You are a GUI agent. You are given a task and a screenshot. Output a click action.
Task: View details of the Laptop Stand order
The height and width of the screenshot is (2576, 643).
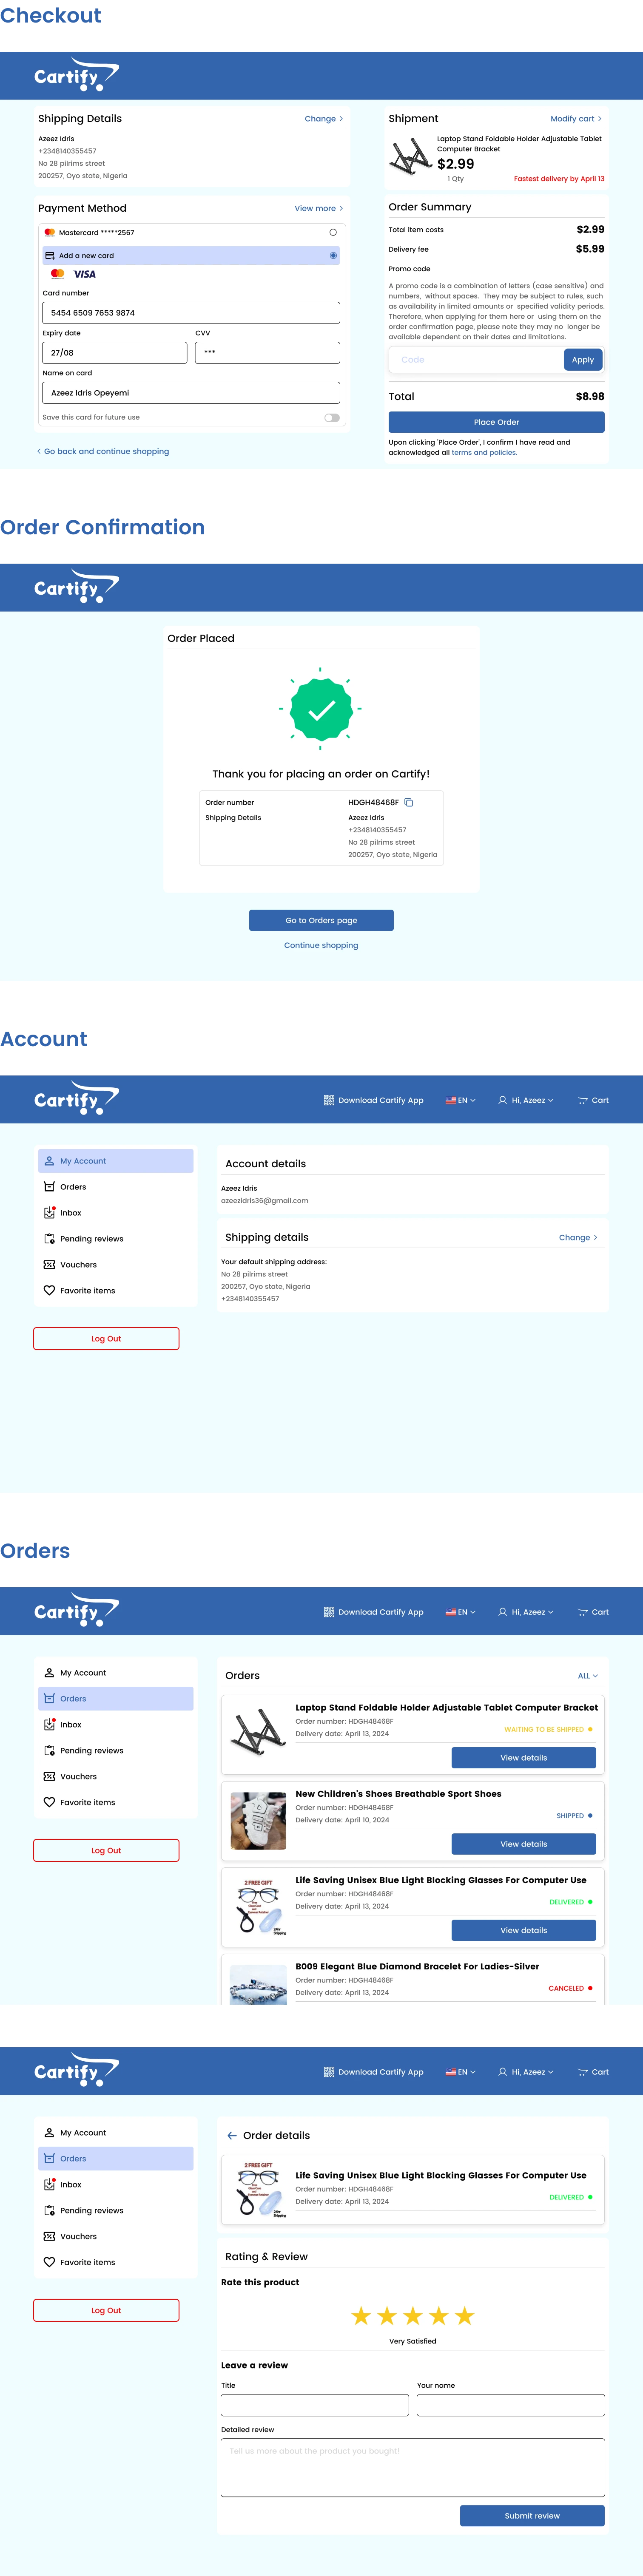pyautogui.click(x=524, y=1758)
